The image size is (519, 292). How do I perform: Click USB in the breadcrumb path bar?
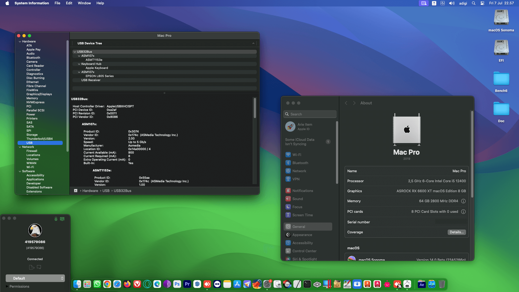(106, 191)
